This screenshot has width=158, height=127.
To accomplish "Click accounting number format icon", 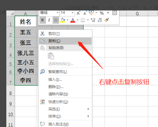I will point(91,13).
